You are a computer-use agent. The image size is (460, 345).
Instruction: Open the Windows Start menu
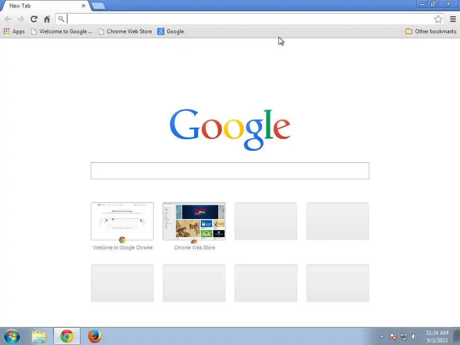pyautogui.click(x=12, y=336)
